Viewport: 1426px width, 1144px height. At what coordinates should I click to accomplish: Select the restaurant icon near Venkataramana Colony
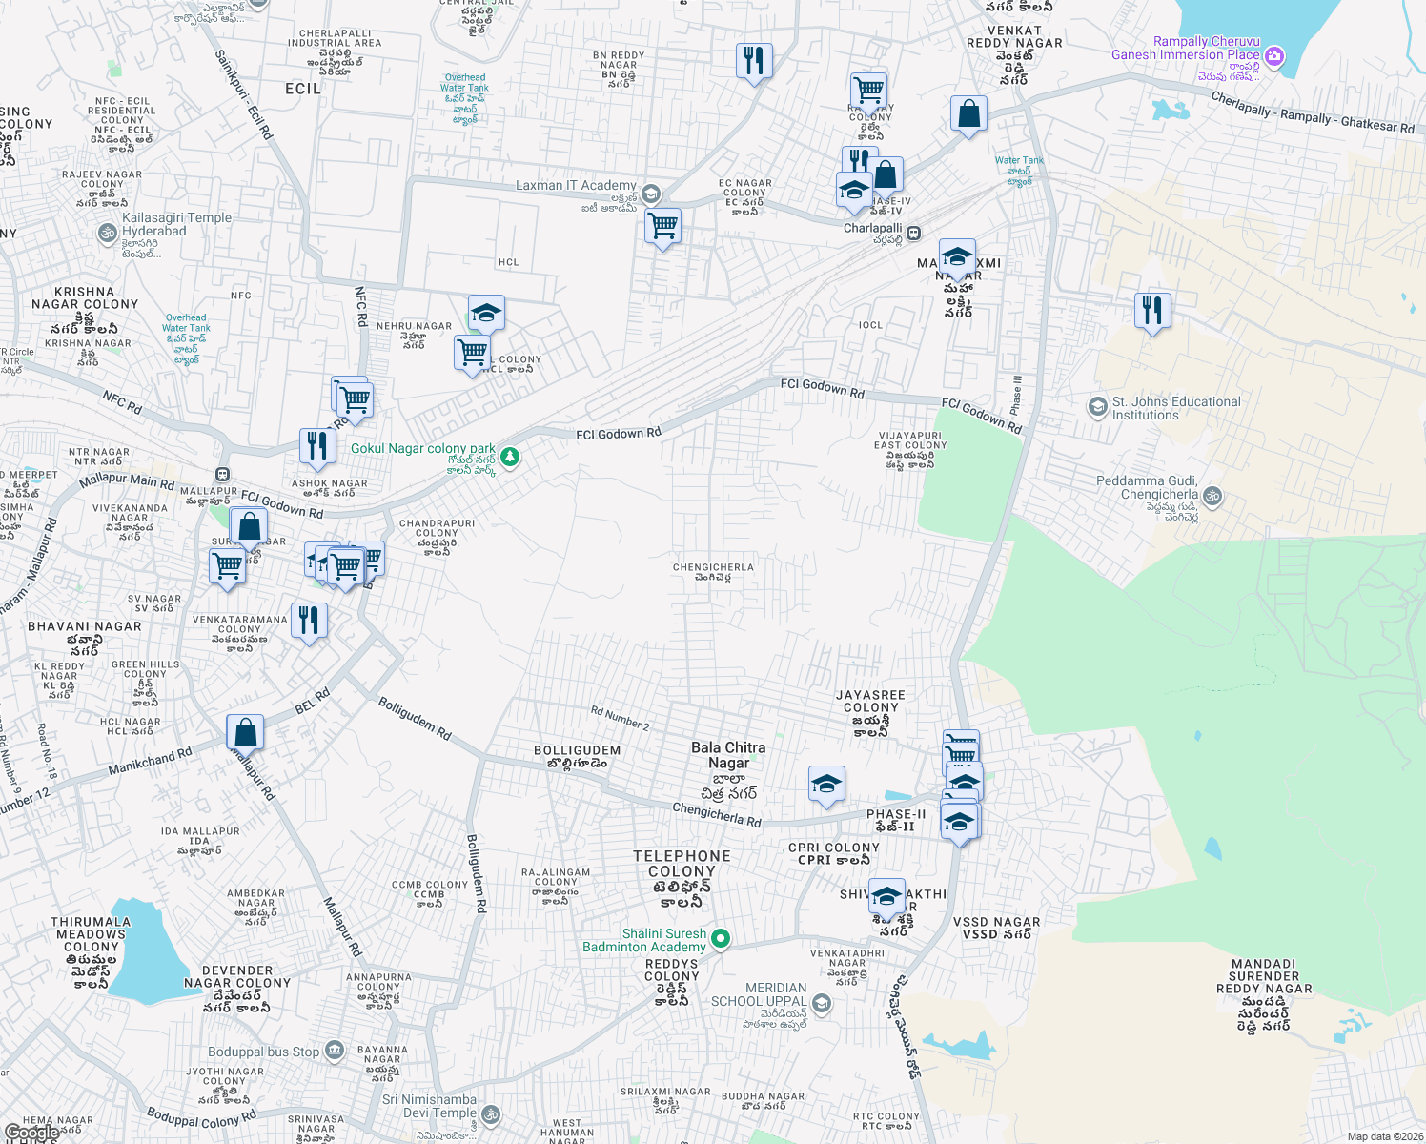coord(311,621)
